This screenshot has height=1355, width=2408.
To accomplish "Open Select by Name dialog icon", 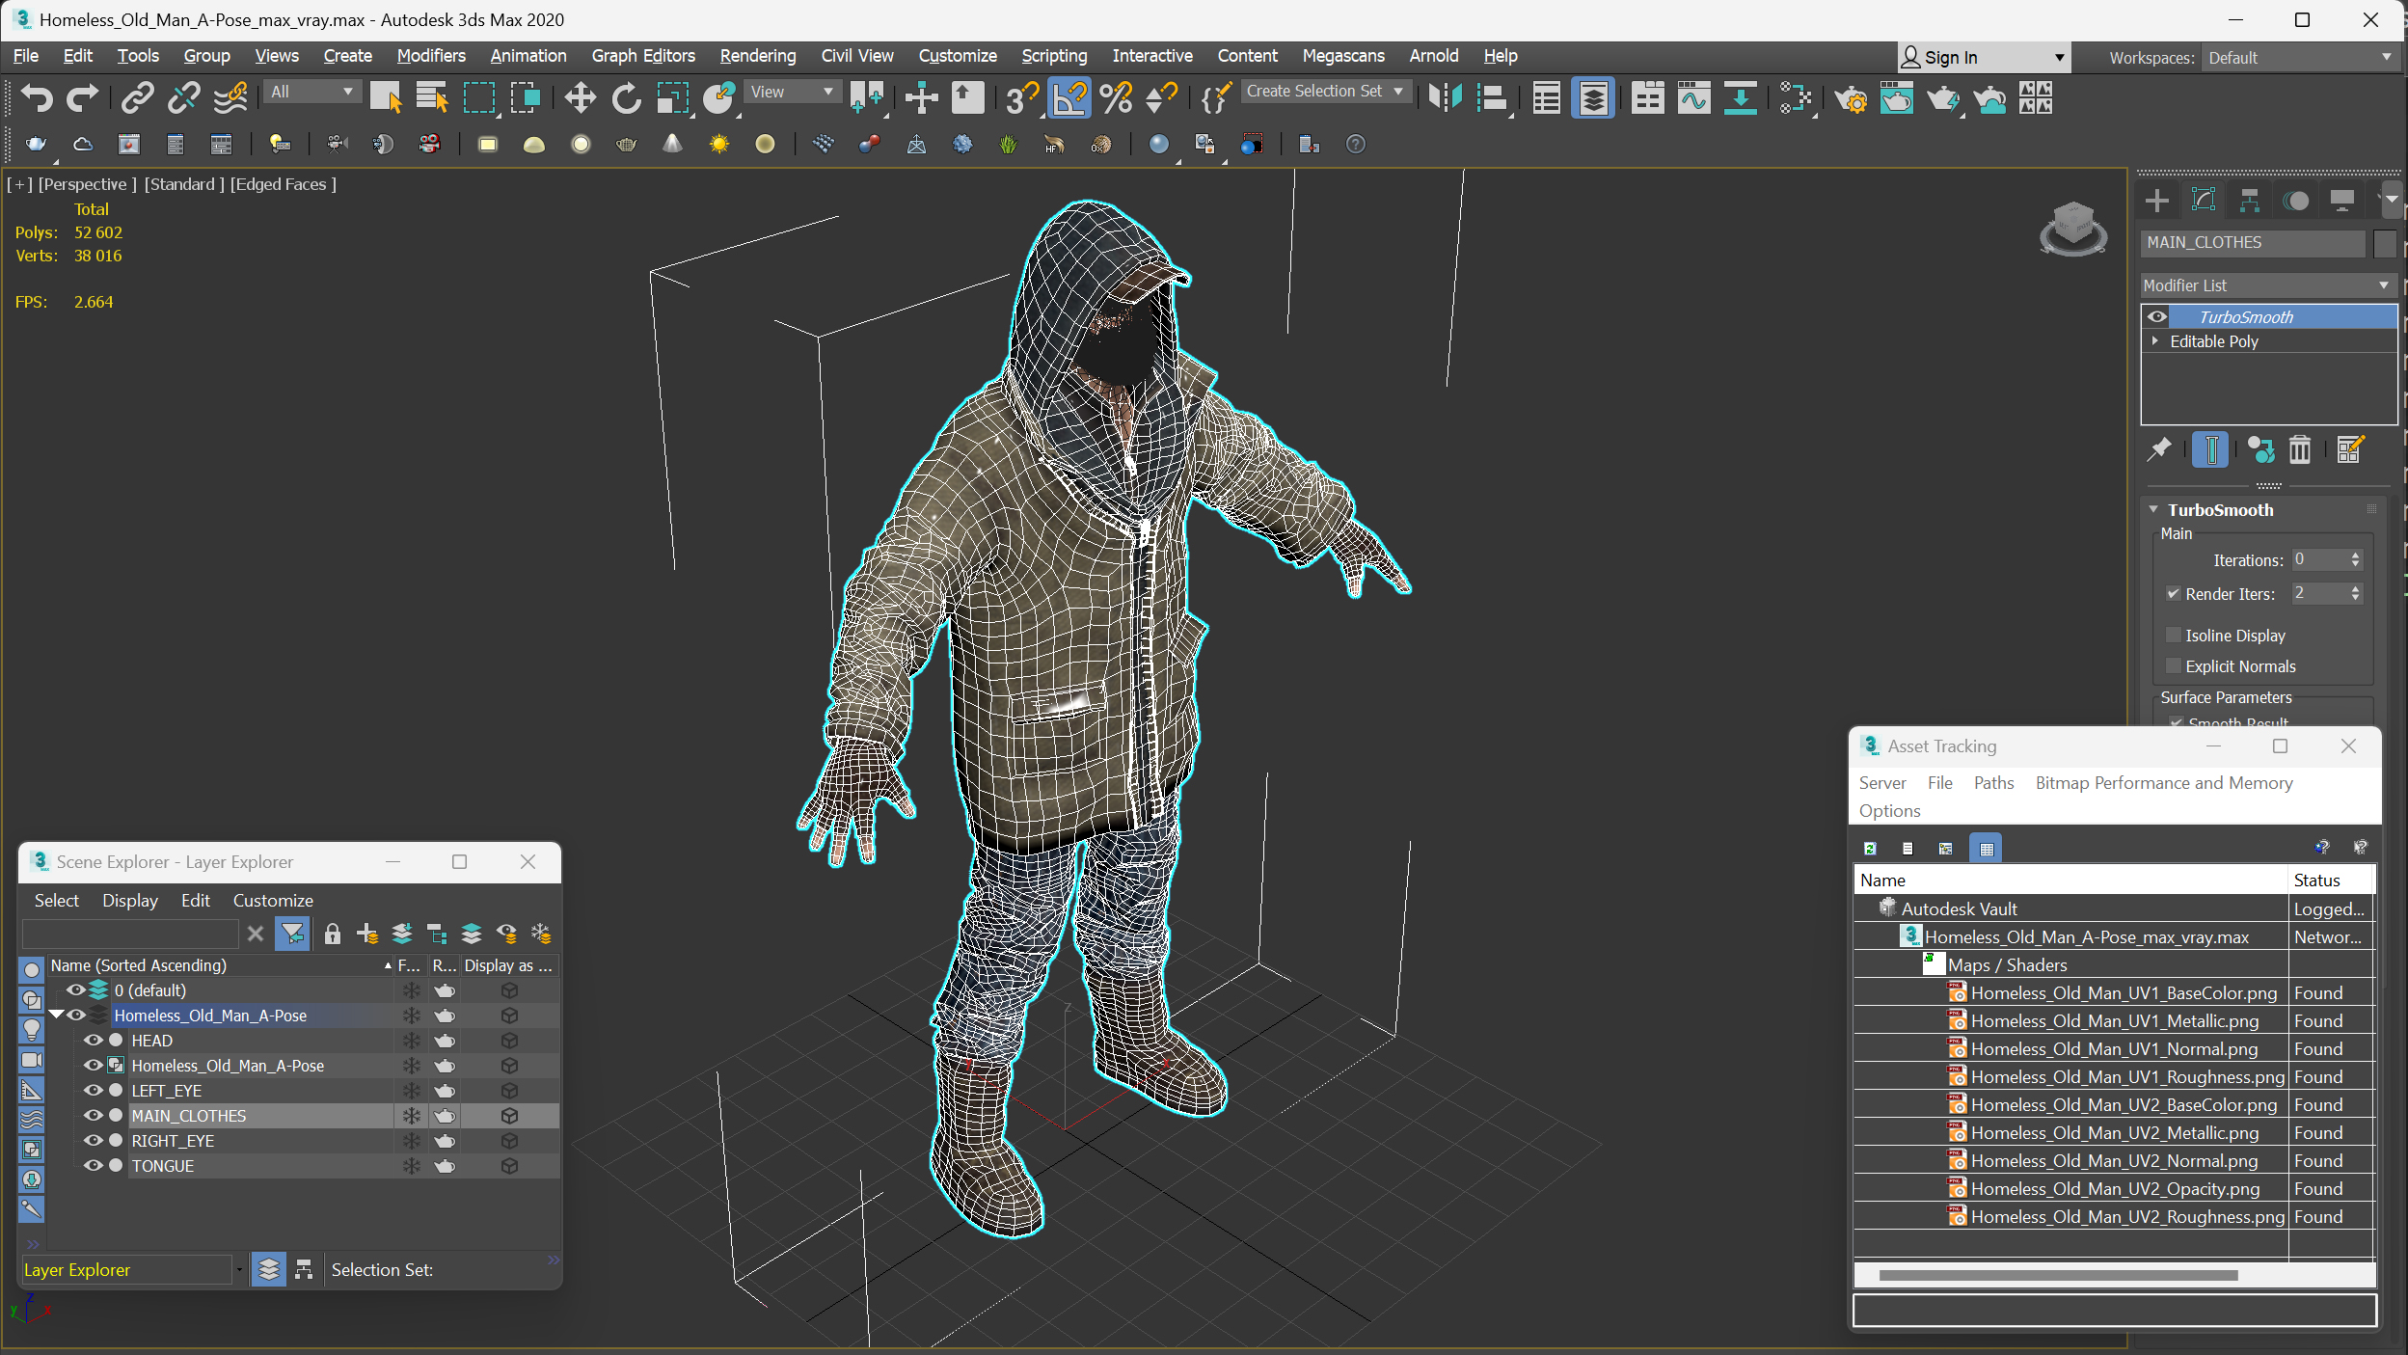I will (431, 98).
